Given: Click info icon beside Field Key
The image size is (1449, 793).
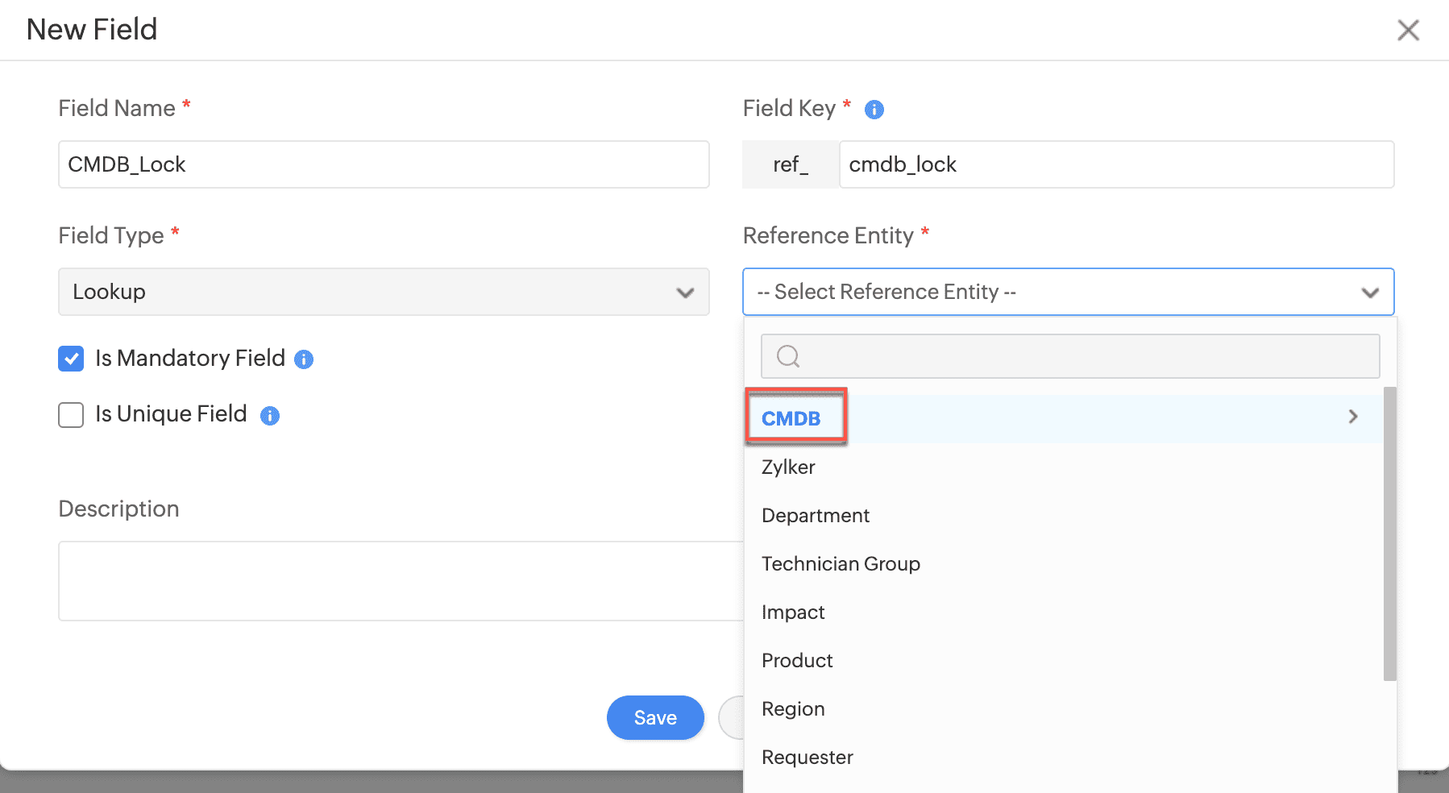Looking at the screenshot, I should click(874, 110).
